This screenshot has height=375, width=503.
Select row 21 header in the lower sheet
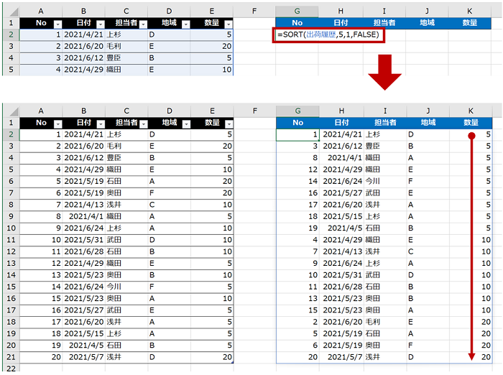point(10,357)
